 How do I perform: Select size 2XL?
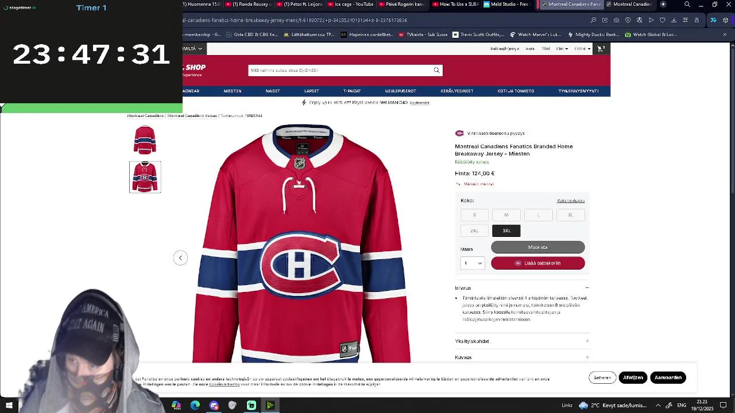point(474,231)
